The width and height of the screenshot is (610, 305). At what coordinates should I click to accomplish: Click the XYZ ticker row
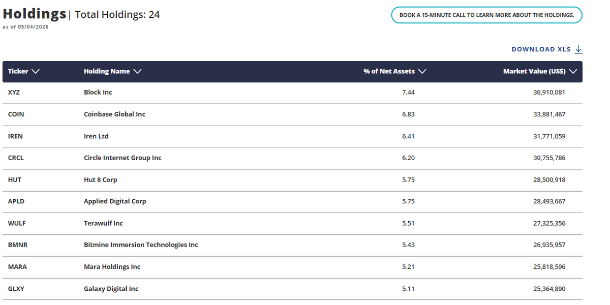[x=292, y=93]
